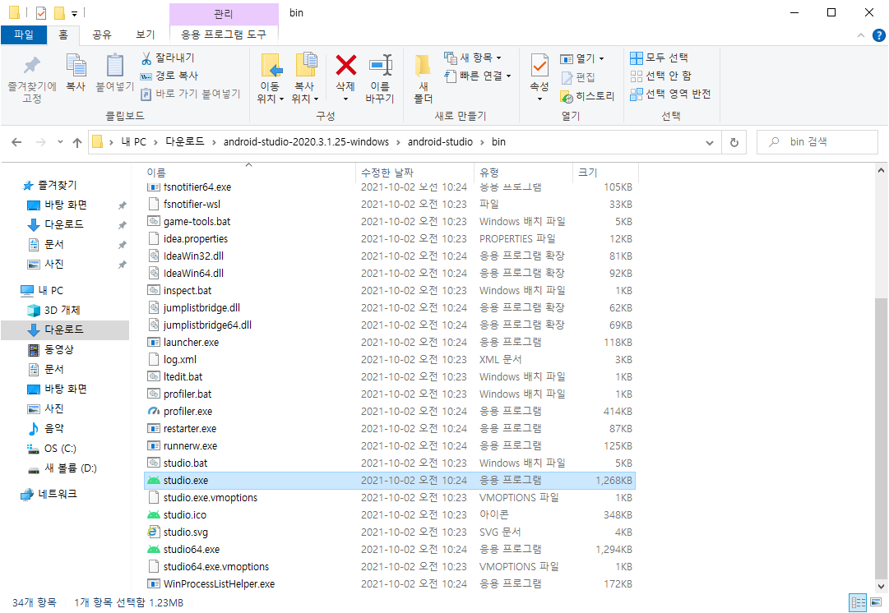The height and width of the screenshot is (613, 889).
Task: Switch to the Home (홈) ribbon tab
Action: coord(63,35)
